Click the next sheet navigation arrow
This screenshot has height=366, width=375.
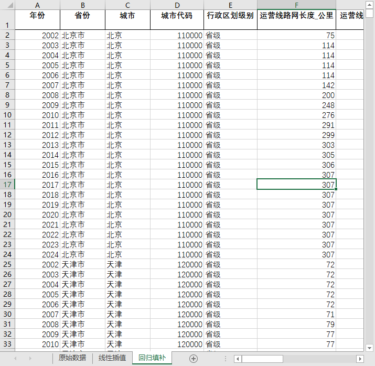click(x=30, y=358)
